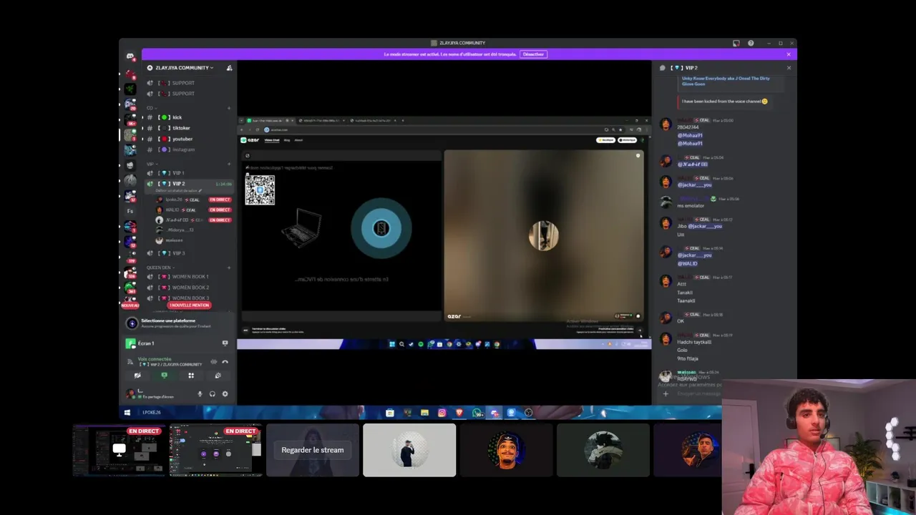The width and height of the screenshot is (916, 515).
Task: Open Discord home direct messages icon
Action: tap(130, 56)
